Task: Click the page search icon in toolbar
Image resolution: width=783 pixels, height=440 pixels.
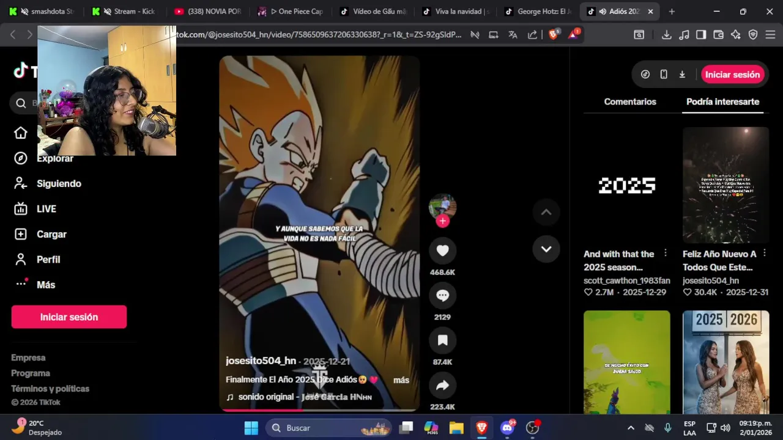Action: coord(639,35)
